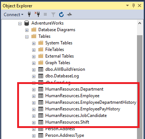Viewport: 145px width, 139px height.
Task: Expand the Person.AddressType table node
Action: [34, 136]
